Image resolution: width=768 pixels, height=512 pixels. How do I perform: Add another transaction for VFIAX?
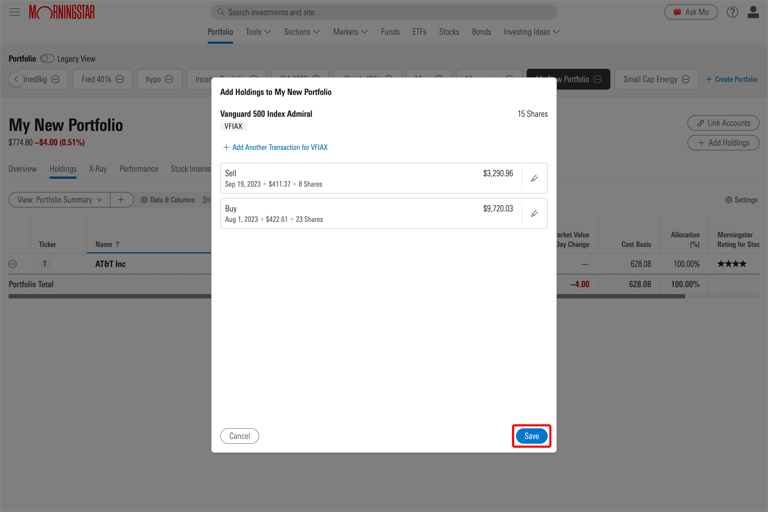(x=275, y=147)
